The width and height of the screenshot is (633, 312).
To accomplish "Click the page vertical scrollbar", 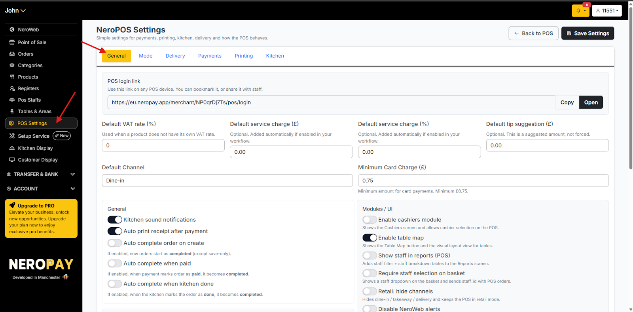I will [631, 91].
